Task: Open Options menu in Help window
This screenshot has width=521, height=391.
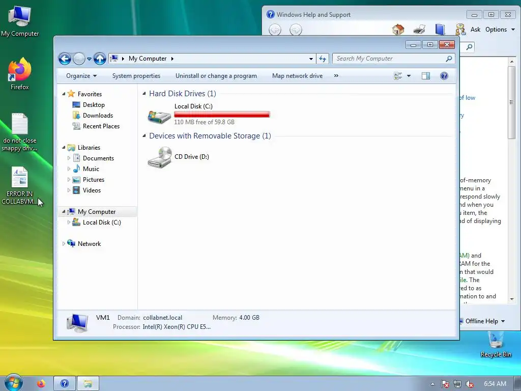Action: pyautogui.click(x=500, y=29)
